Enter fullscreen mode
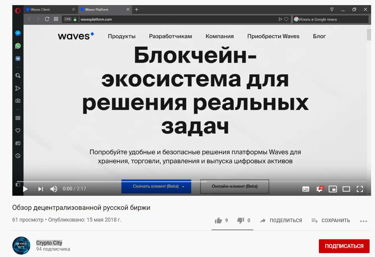 [x=360, y=189]
